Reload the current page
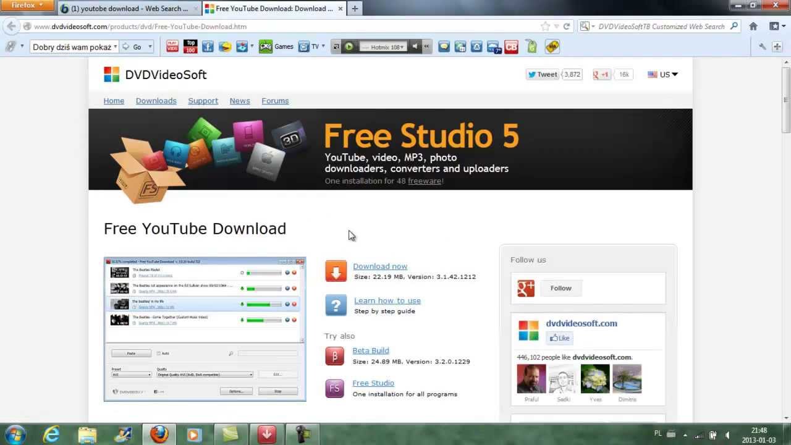The image size is (791, 445). 567,27
